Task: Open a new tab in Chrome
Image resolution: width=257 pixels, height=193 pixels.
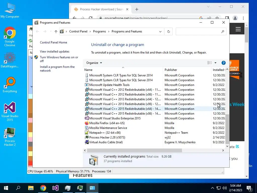Action: (x=137, y=9)
